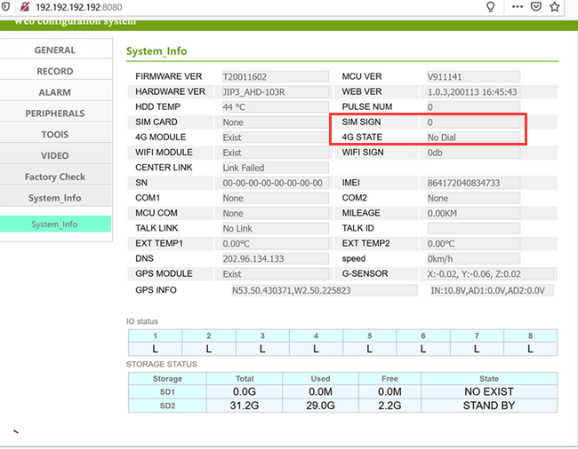Click the HARDWARE VER field JIP3_AHD-103R
This screenshot has width=578, height=449.
276,92
